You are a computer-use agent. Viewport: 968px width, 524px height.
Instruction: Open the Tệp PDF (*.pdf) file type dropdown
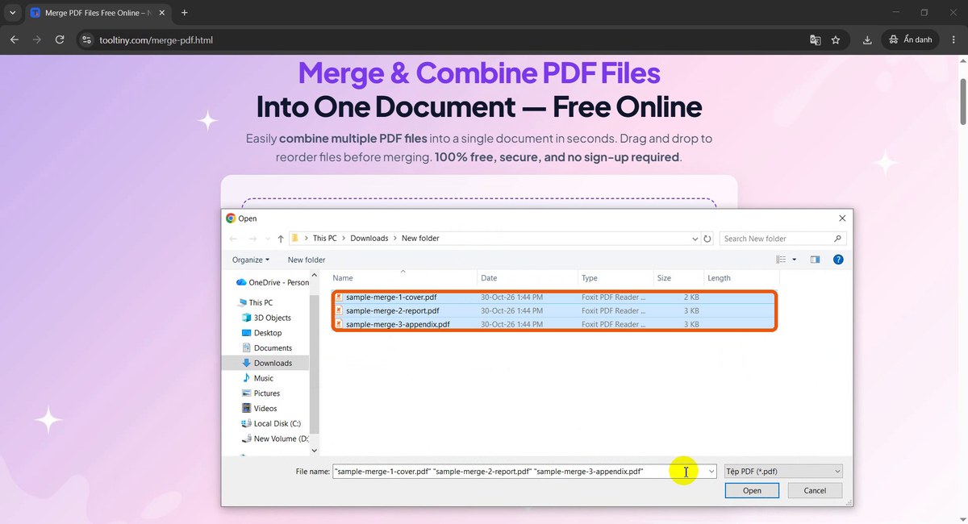click(782, 471)
